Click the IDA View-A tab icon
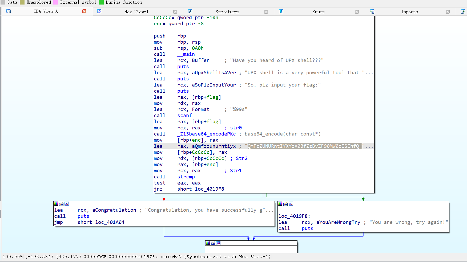 pos(9,11)
